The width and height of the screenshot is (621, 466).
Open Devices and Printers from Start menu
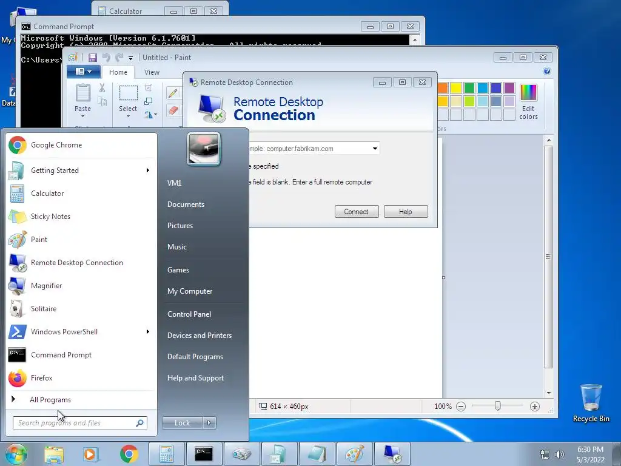(x=200, y=335)
